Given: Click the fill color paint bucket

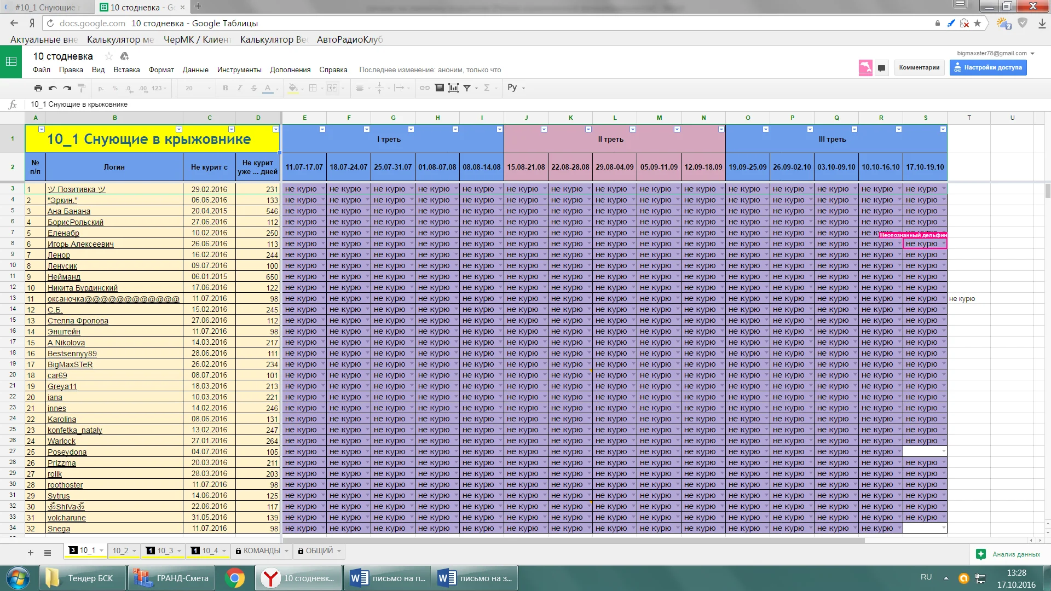Looking at the screenshot, I should pyautogui.click(x=293, y=88).
